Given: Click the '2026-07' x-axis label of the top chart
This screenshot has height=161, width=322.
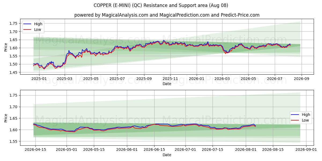Looking at the screenshot, I should 275,79.
